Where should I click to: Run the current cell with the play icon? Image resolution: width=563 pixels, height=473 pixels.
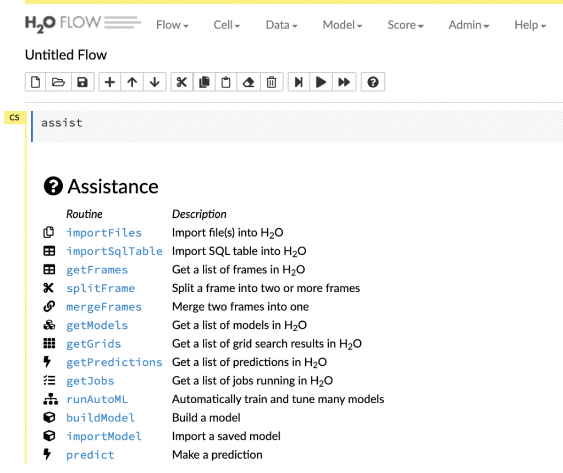coord(321,82)
